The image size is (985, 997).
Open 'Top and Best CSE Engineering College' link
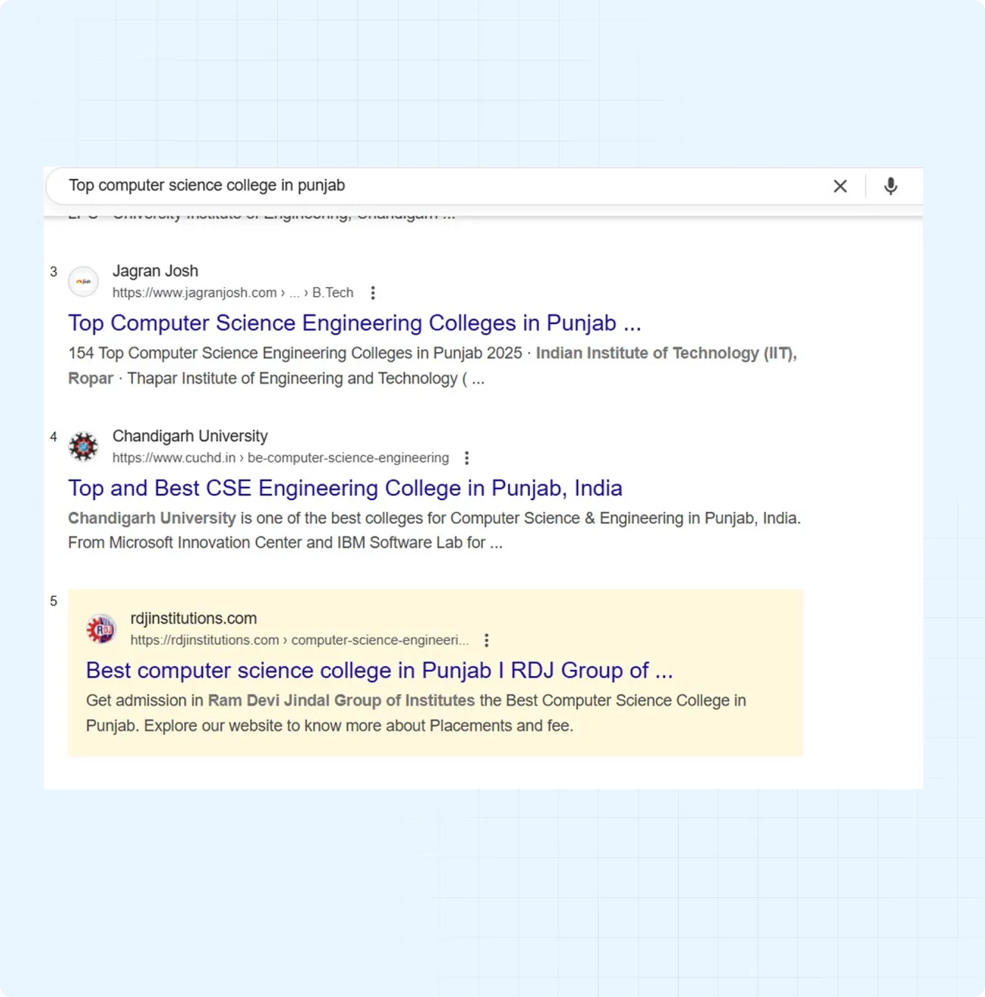(345, 488)
